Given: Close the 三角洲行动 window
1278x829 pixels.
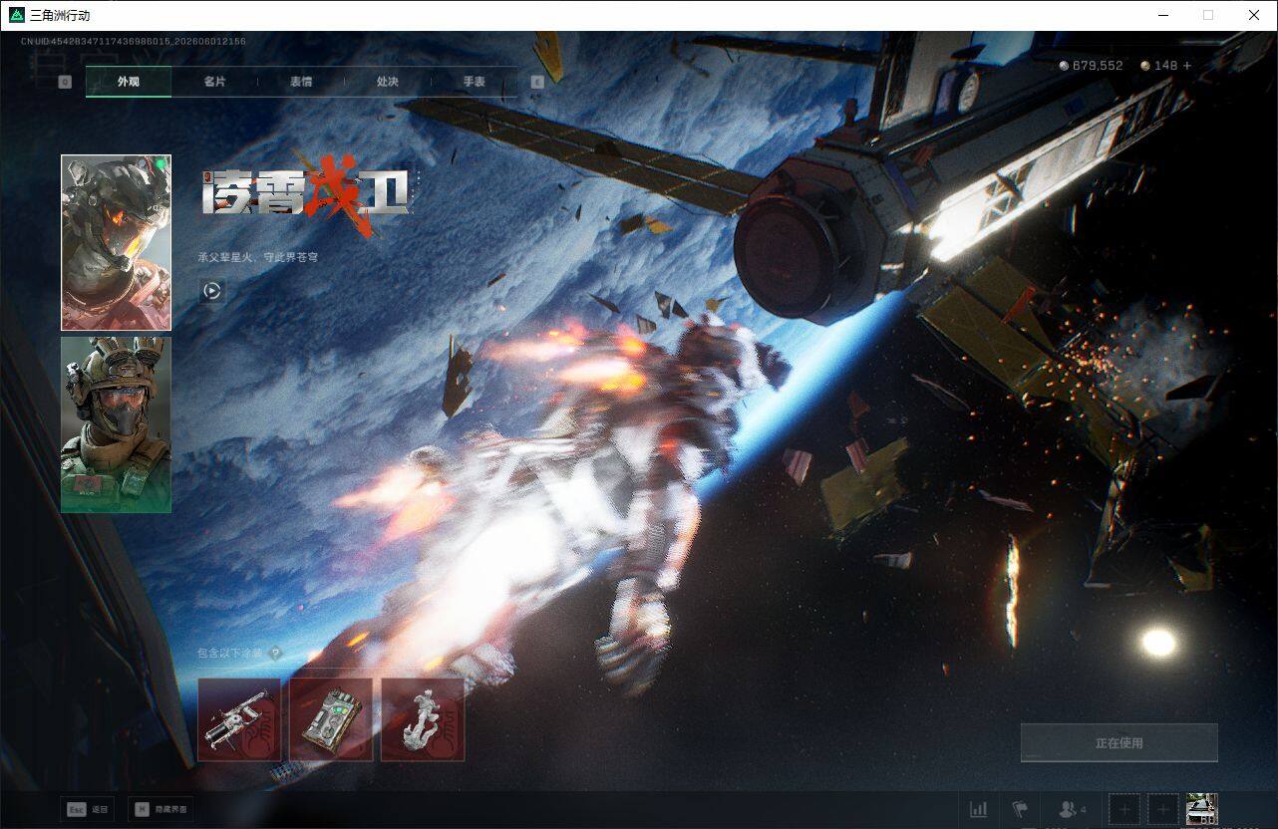Looking at the screenshot, I should point(1254,15).
